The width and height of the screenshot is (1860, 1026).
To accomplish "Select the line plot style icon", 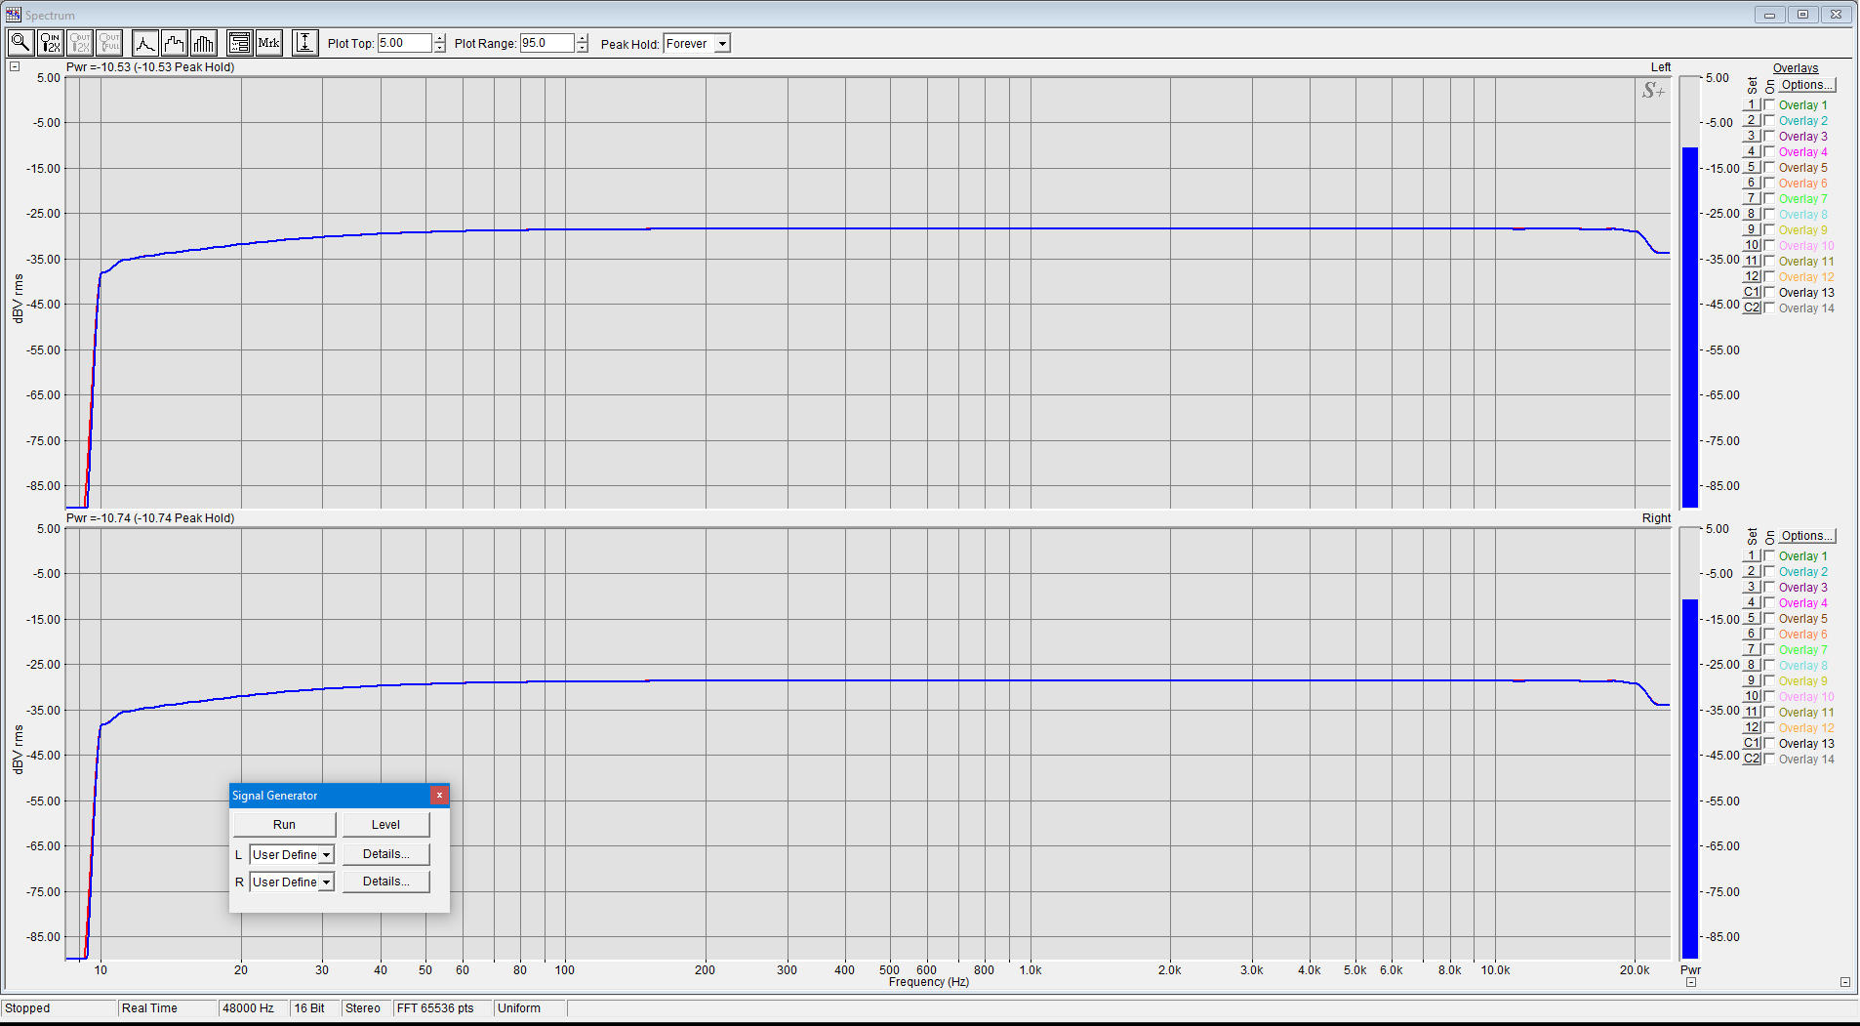I will coord(144,43).
